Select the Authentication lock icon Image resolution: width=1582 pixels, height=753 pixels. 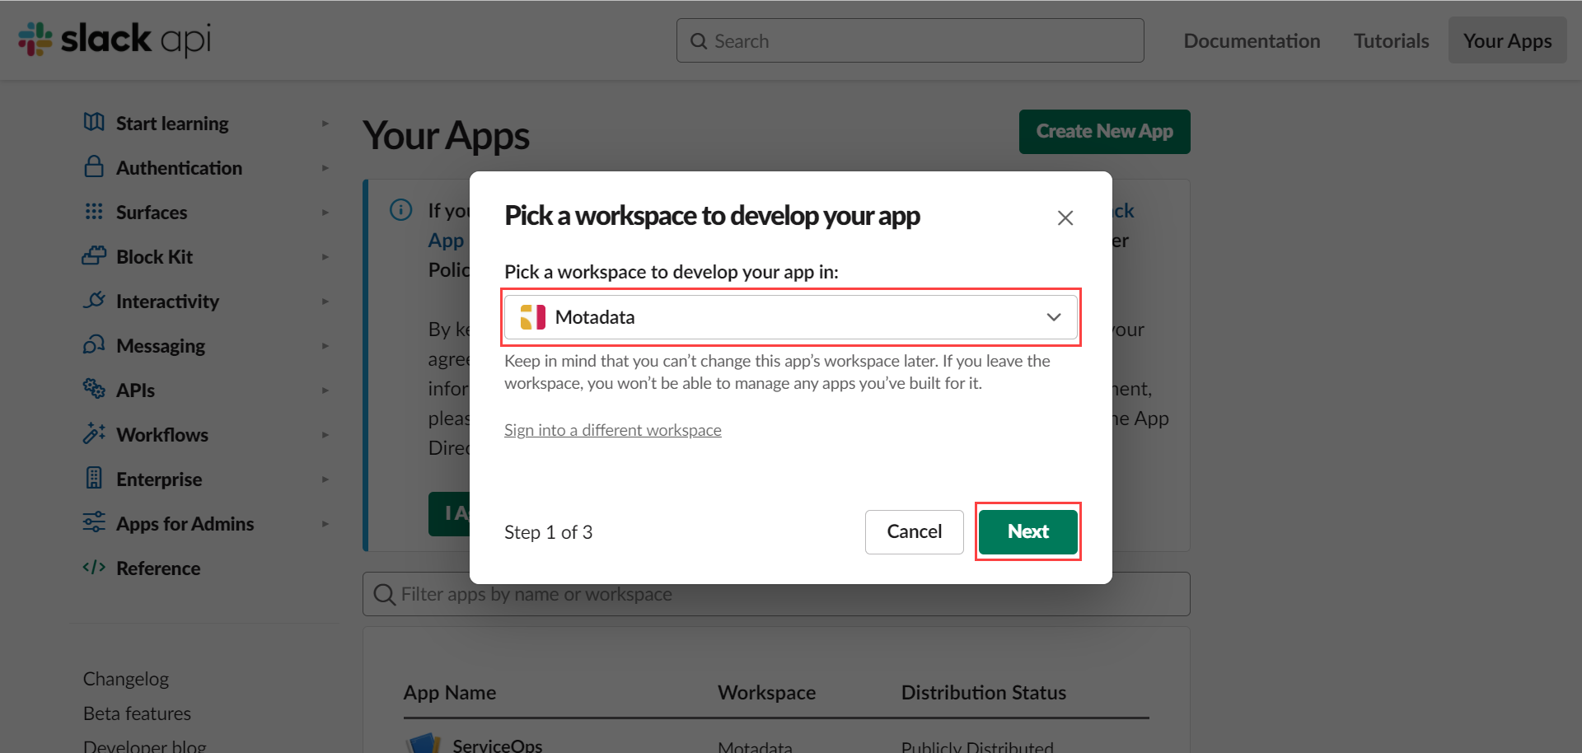click(94, 166)
